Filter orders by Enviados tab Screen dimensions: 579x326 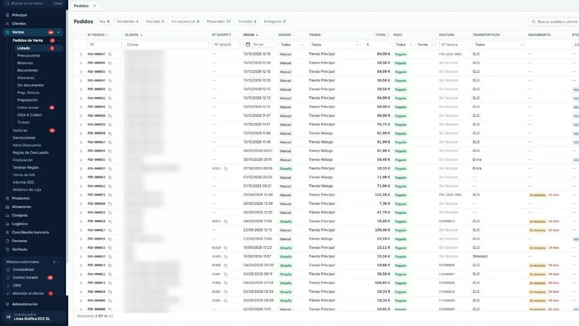click(247, 21)
